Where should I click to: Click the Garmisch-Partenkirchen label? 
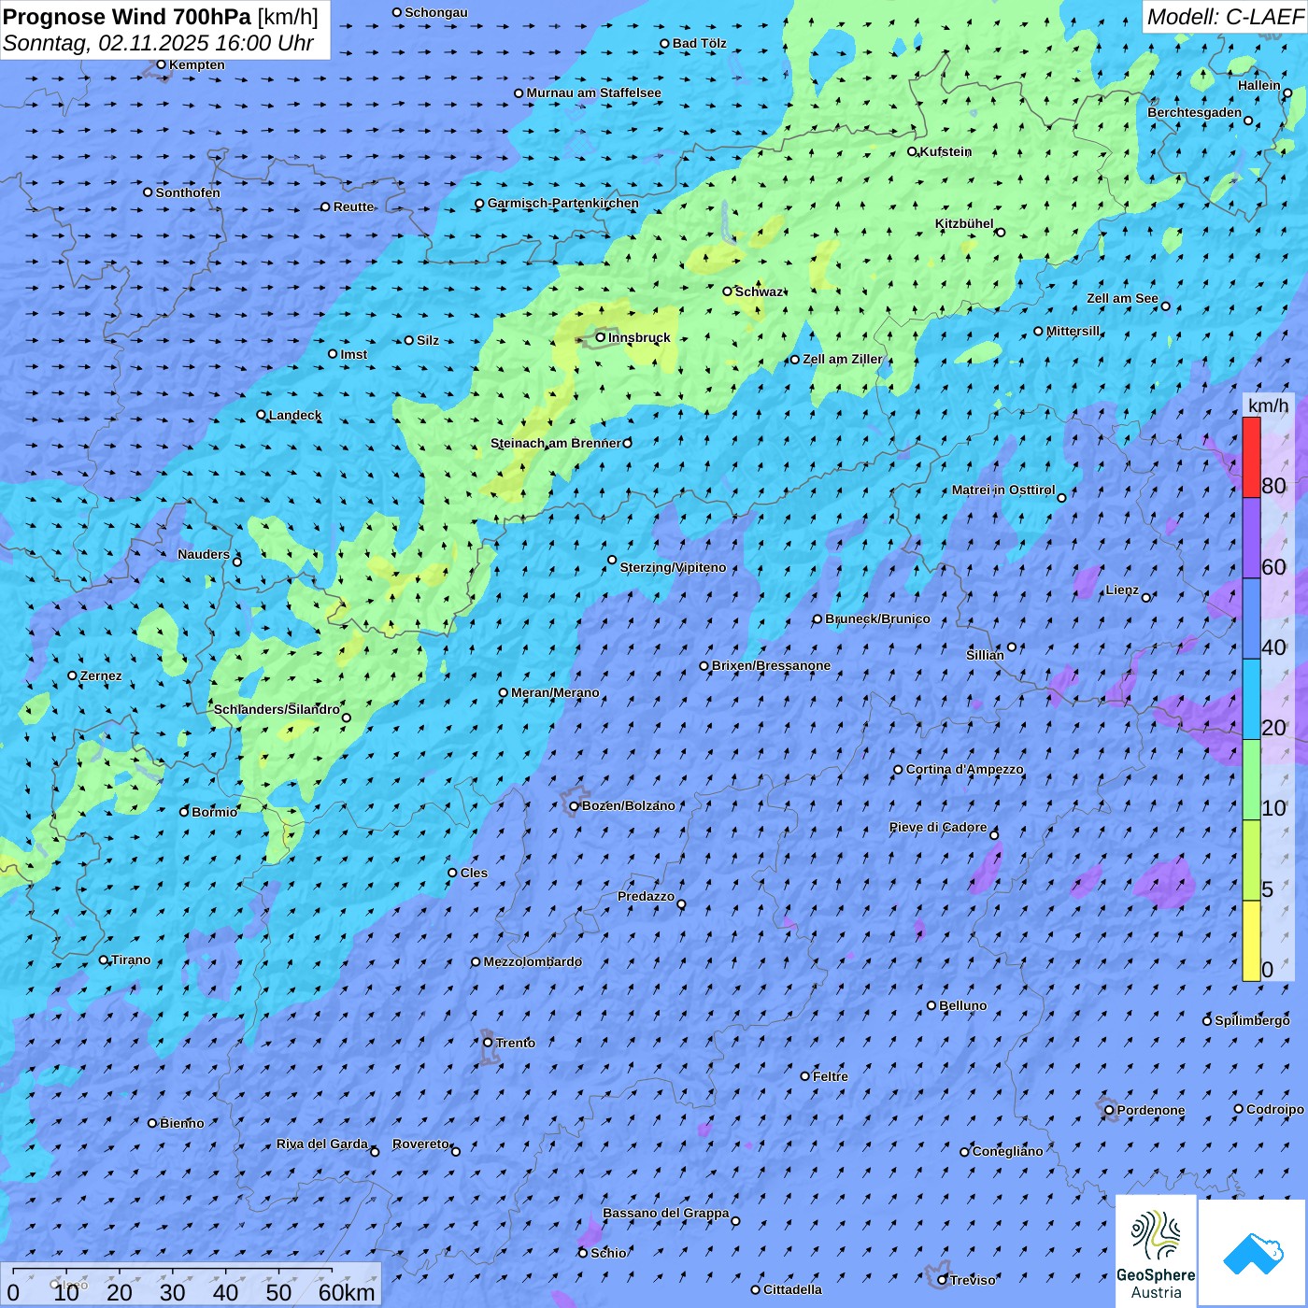click(x=563, y=203)
